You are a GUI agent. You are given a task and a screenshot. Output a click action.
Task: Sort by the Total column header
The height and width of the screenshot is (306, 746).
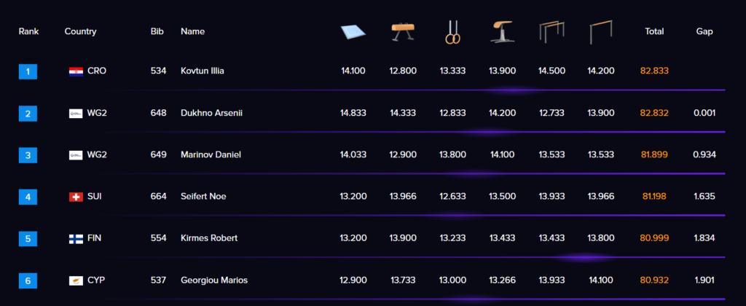(654, 31)
